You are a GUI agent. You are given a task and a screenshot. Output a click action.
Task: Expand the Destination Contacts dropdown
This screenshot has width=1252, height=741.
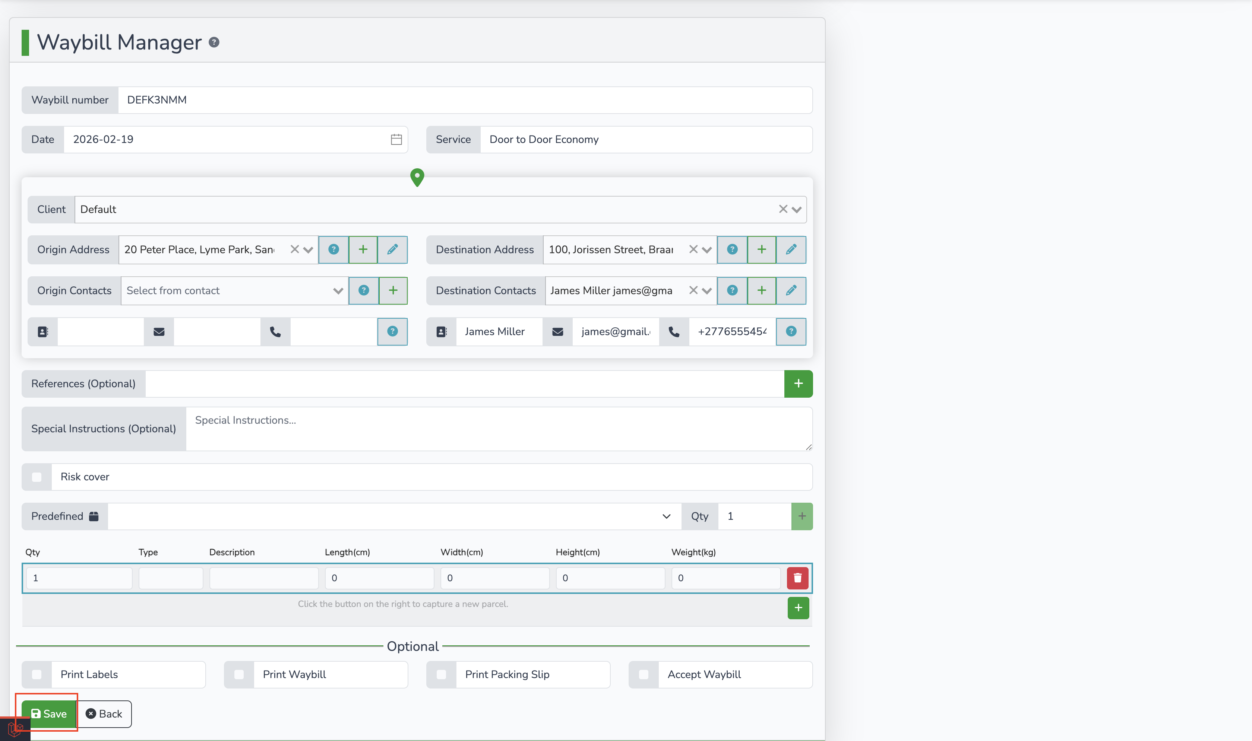tap(706, 290)
